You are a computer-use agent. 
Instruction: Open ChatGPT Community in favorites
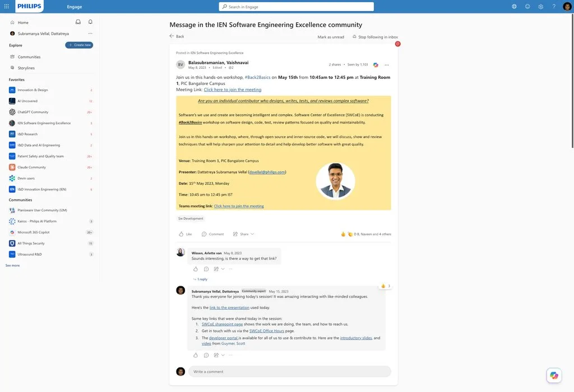[x=50, y=112]
